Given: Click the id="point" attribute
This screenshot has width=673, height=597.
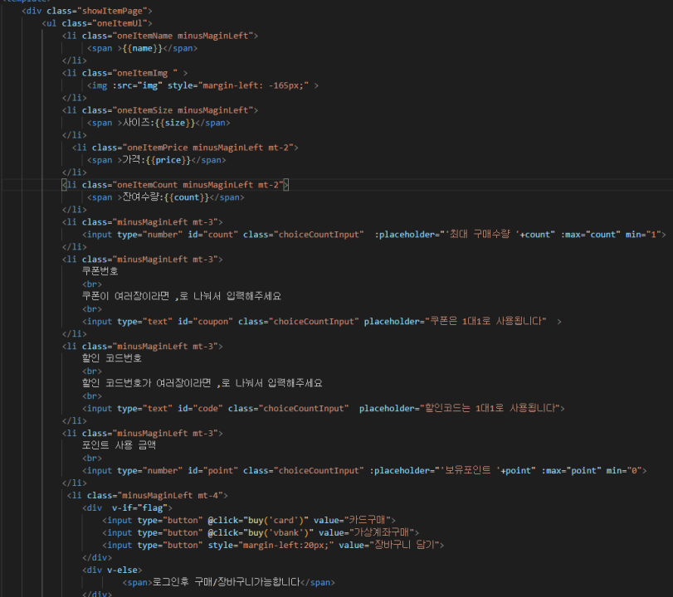Looking at the screenshot, I should (x=213, y=470).
